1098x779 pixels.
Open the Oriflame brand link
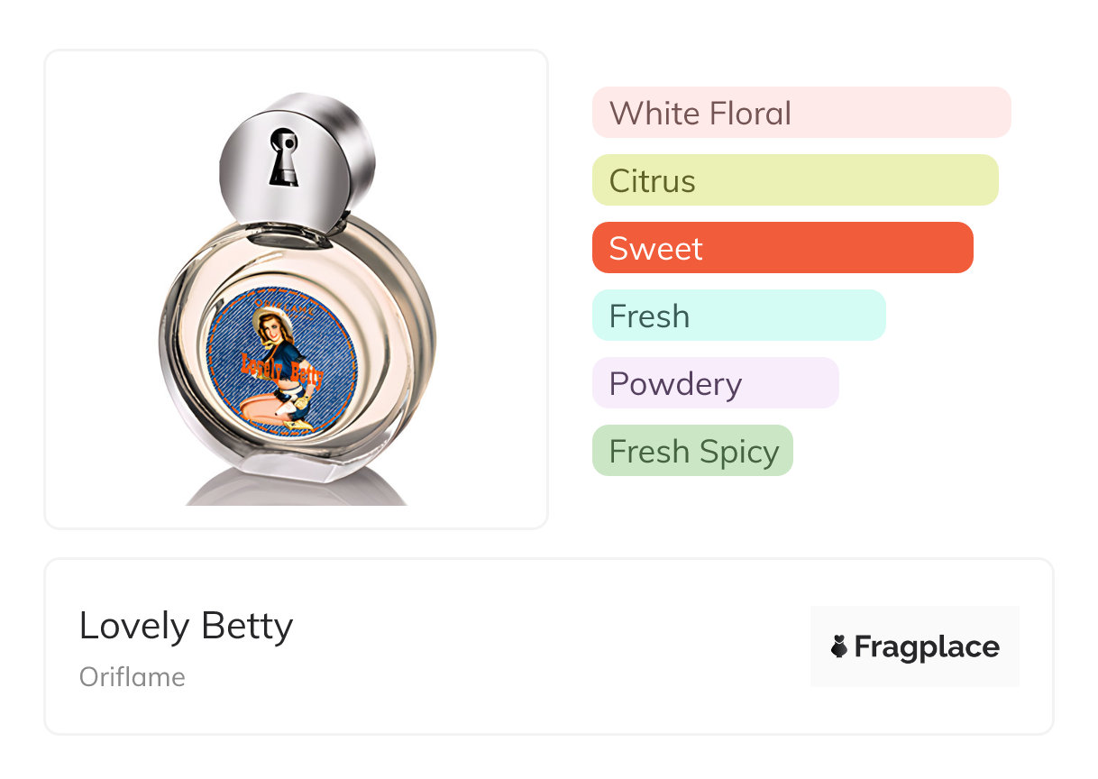(x=132, y=677)
